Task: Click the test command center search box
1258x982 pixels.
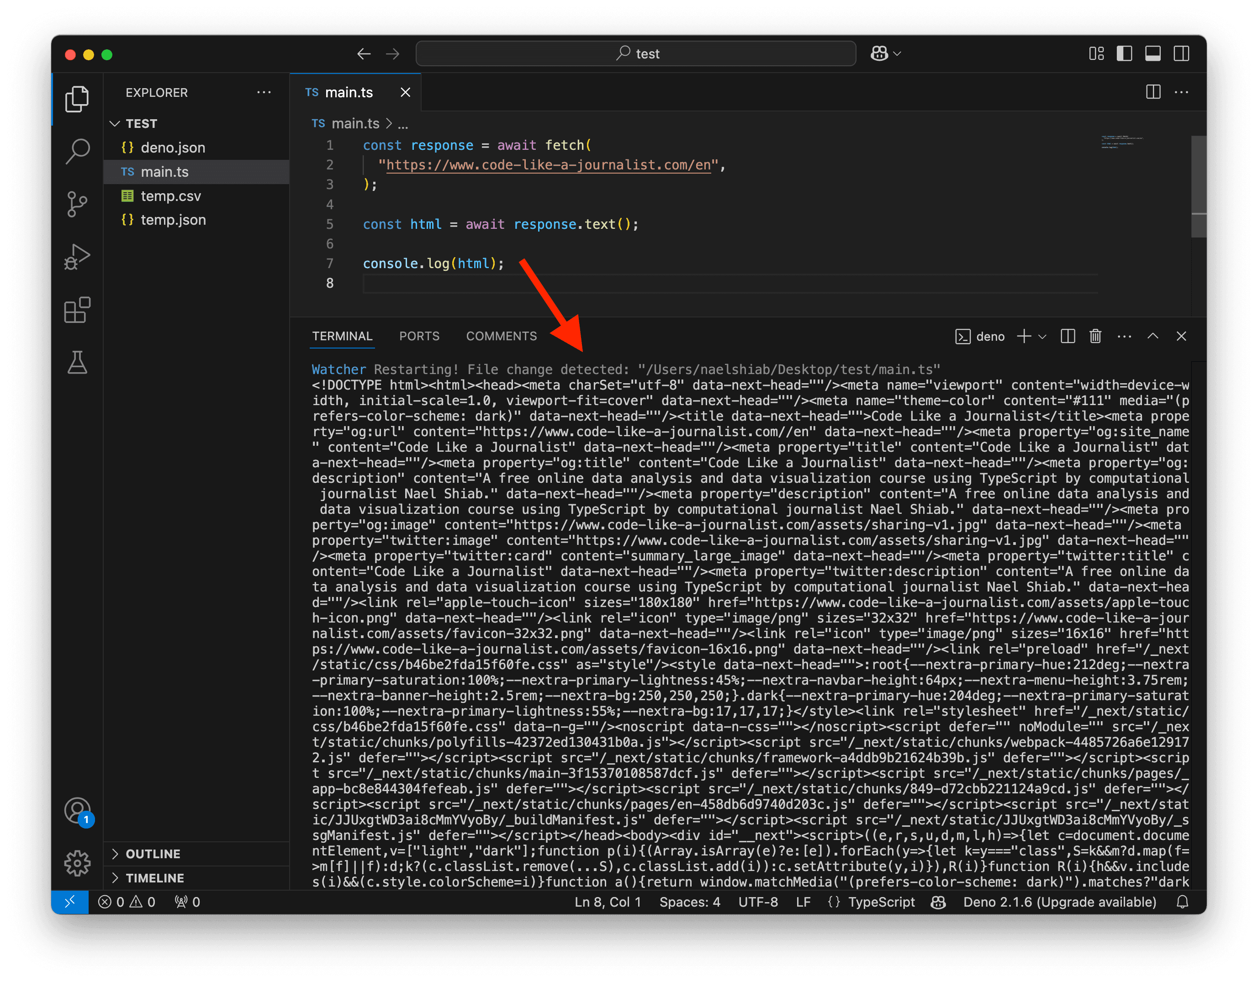Action: tap(635, 53)
